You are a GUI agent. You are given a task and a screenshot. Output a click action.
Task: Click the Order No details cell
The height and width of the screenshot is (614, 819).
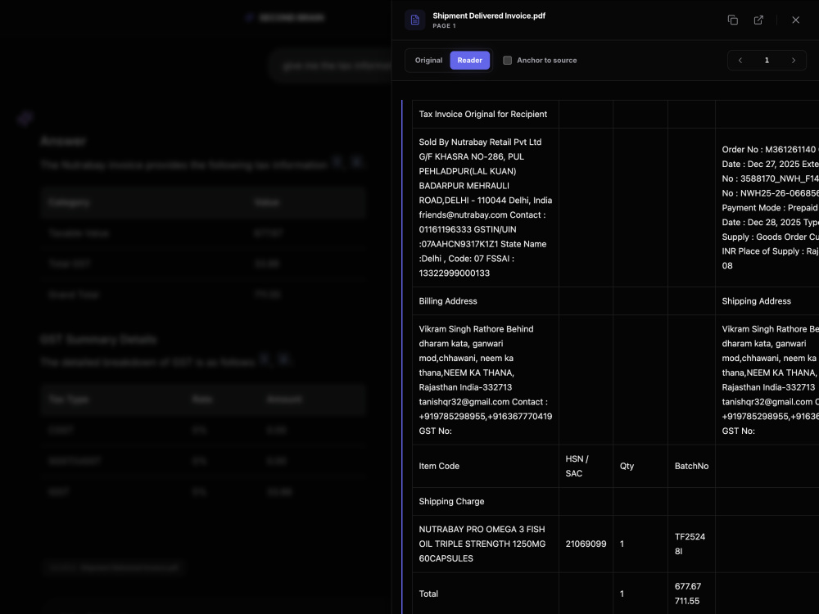pyautogui.click(x=767, y=207)
